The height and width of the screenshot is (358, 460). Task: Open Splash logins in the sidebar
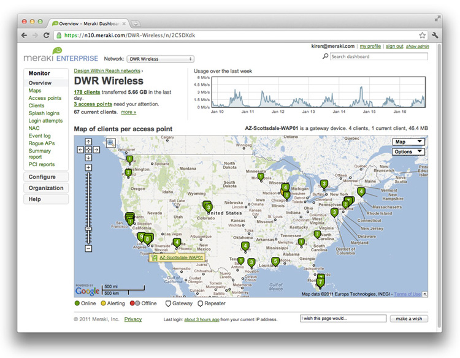tap(44, 113)
